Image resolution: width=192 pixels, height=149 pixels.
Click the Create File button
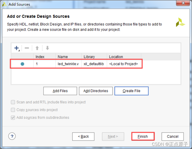(x=132, y=91)
